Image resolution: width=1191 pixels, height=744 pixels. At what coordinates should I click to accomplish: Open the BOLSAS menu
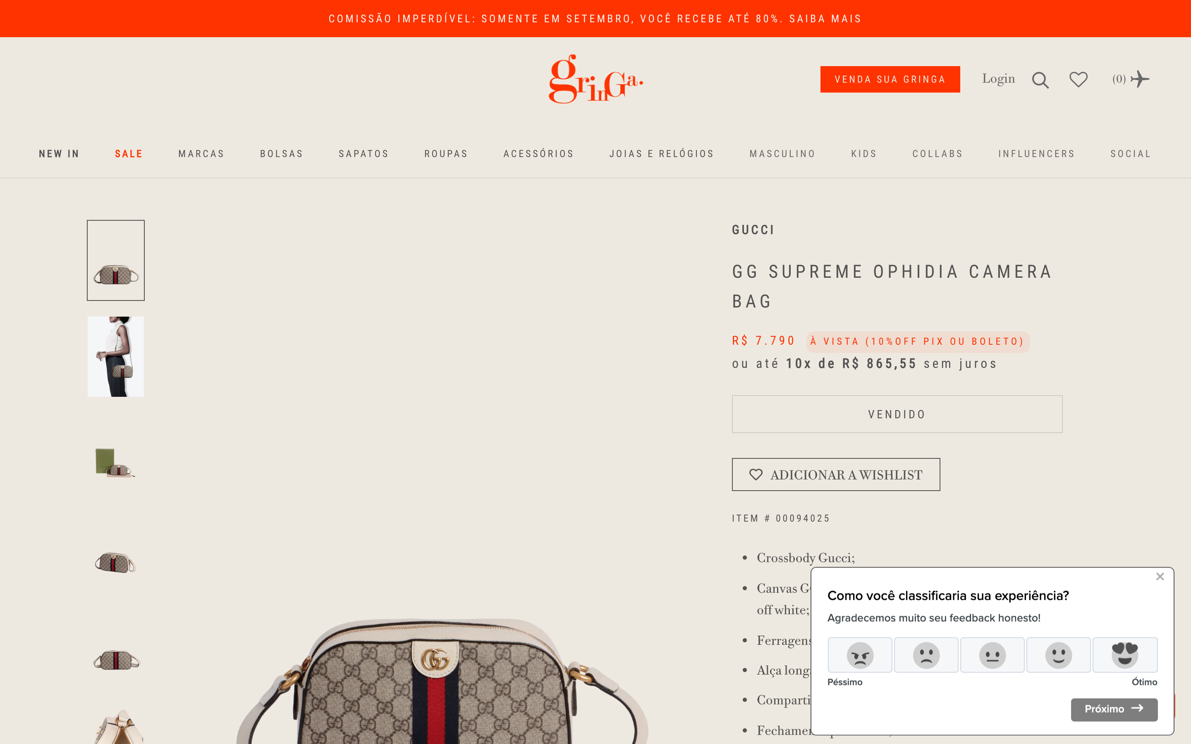(x=282, y=154)
